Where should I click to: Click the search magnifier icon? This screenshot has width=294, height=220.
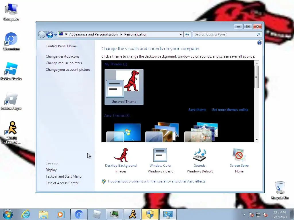(258, 34)
